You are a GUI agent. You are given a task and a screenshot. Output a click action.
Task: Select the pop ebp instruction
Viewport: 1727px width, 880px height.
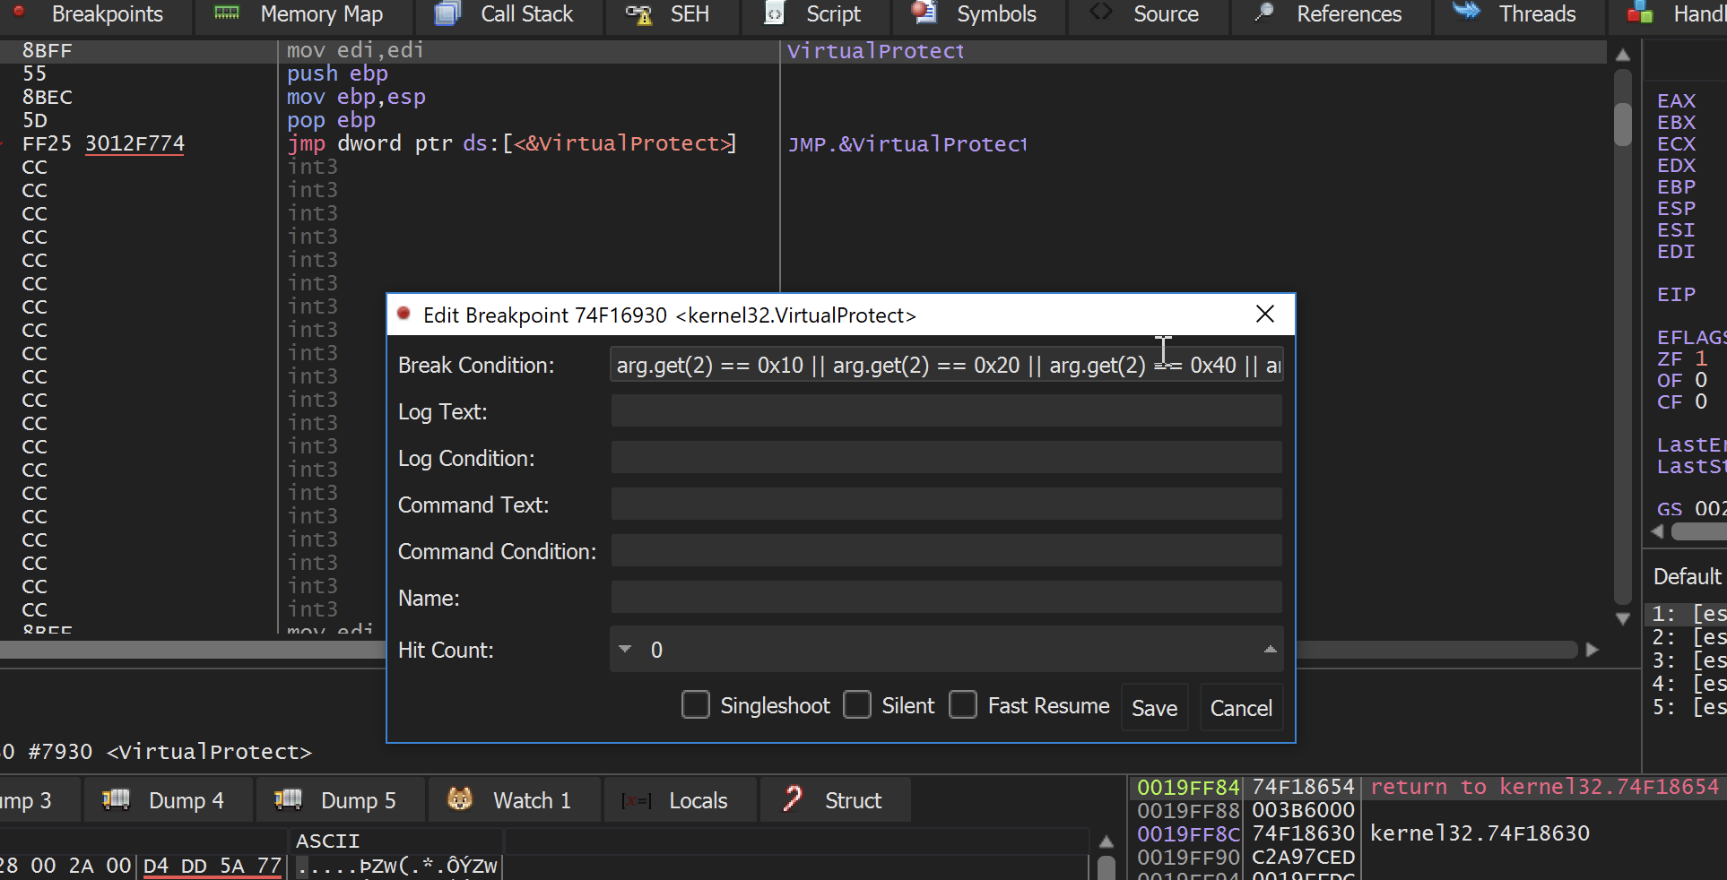pyautogui.click(x=331, y=120)
